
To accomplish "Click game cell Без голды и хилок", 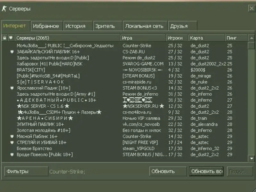I will 142,130.
